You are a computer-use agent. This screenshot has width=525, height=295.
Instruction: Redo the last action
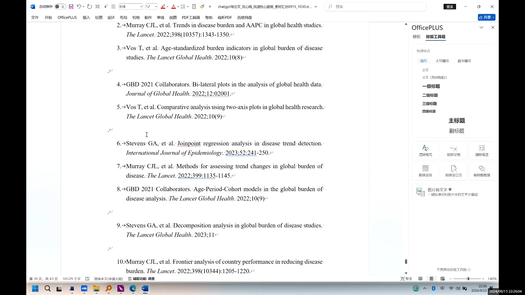tap(89, 7)
